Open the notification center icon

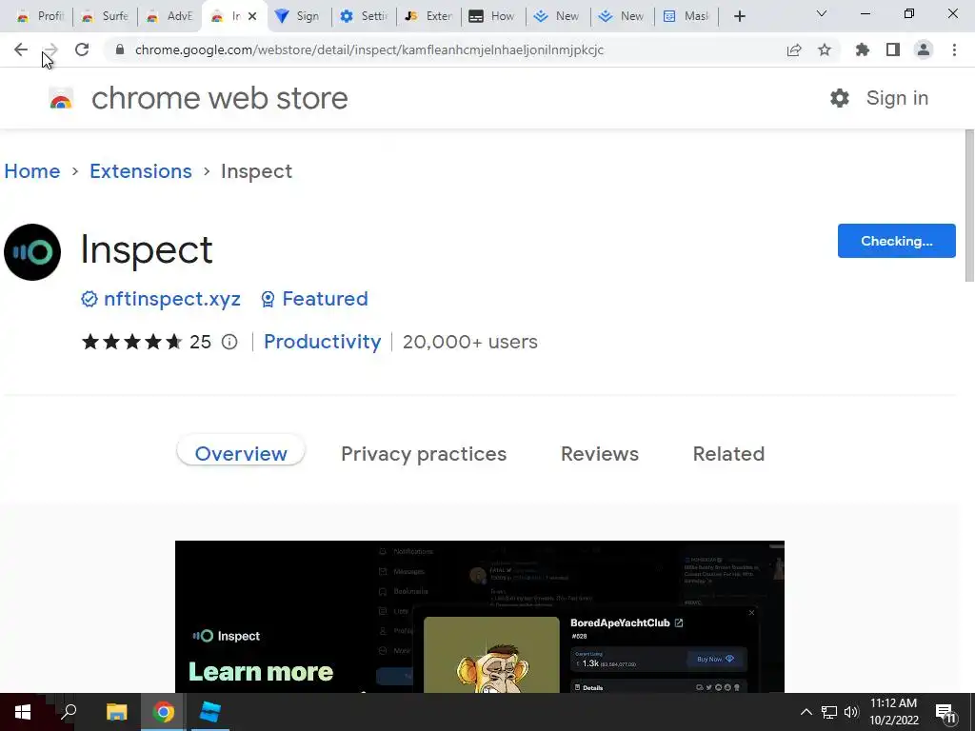click(x=945, y=713)
